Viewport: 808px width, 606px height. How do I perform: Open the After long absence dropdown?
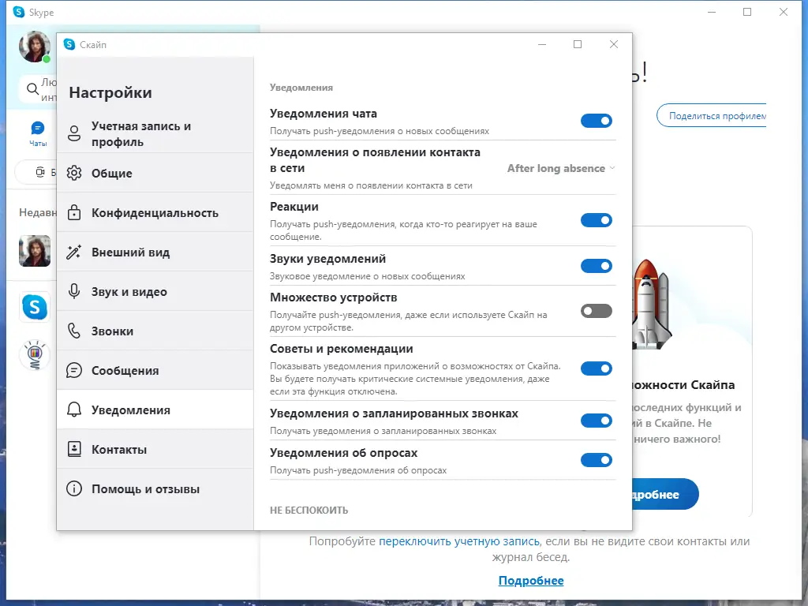point(559,168)
